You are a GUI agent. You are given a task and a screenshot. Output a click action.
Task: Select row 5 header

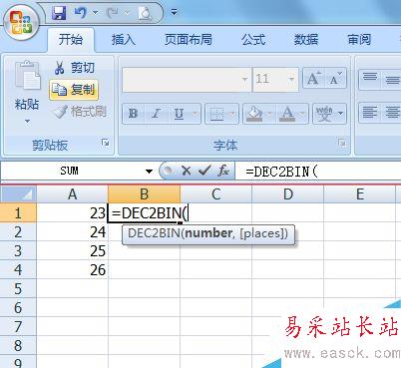(x=18, y=288)
